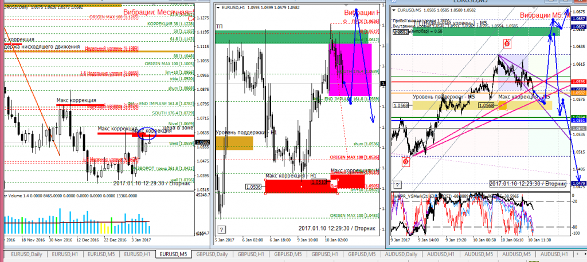Click shum [1.0868] label in Daily chart
The height and width of the screenshot is (262, 587).
pyautogui.click(x=181, y=88)
